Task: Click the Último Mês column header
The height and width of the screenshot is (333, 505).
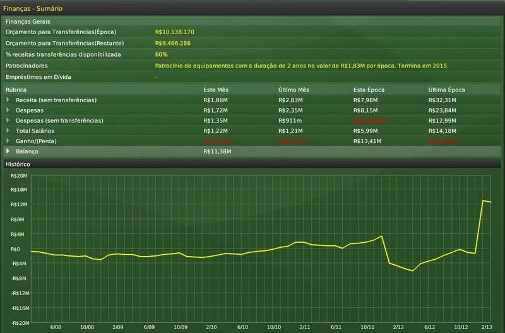Action: pyautogui.click(x=294, y=90)
